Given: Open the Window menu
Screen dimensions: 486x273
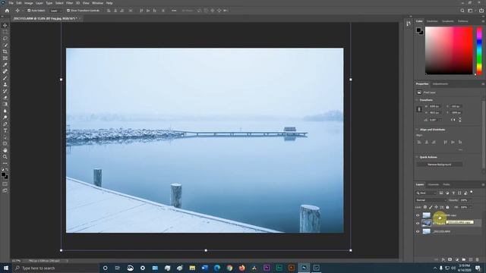Looking at the screenshot, I should [x=98, y=3].
